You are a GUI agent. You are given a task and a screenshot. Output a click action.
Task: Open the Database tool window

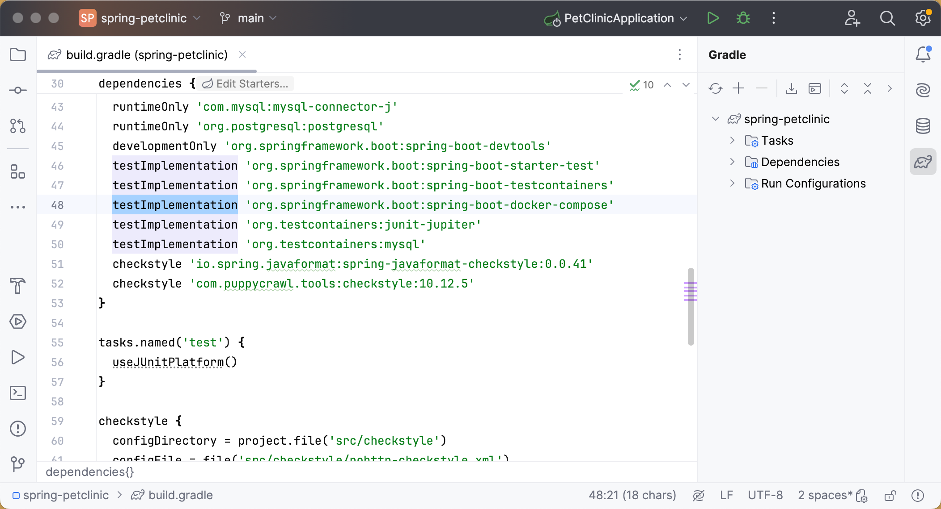[923, 125]
